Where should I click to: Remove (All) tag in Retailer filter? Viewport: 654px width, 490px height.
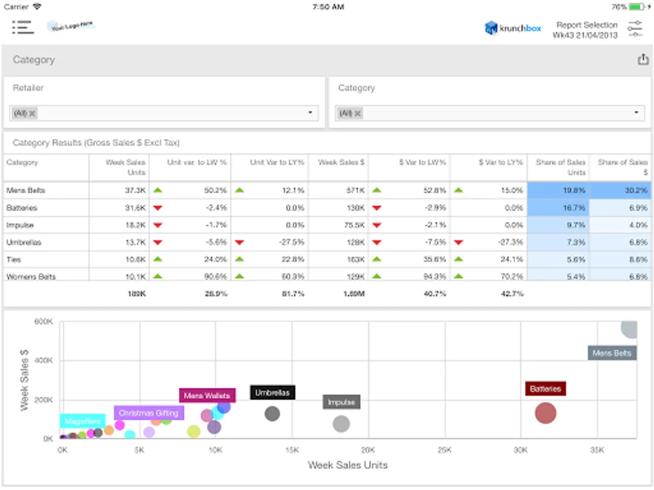(x=32, y=113)
